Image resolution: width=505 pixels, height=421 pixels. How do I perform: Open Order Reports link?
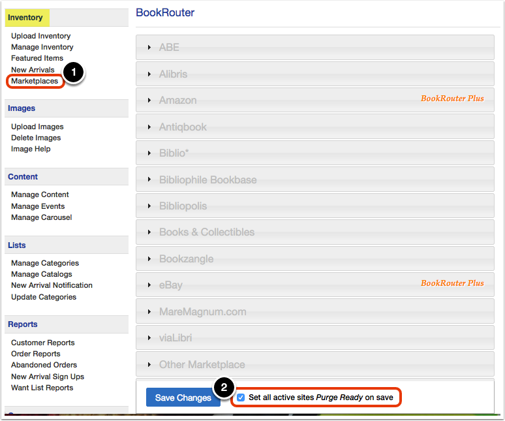(x=36, y=354)
